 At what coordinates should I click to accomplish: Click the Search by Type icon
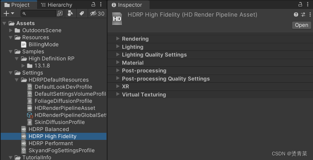[70, 13]
